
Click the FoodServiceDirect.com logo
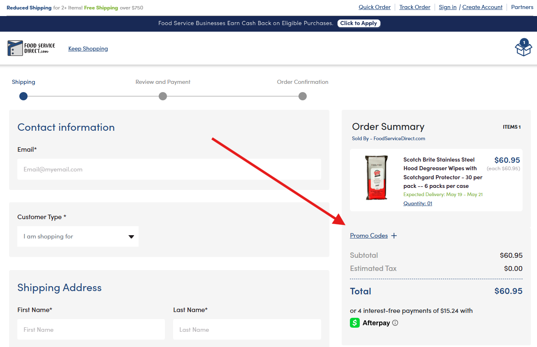click(31, 48)
